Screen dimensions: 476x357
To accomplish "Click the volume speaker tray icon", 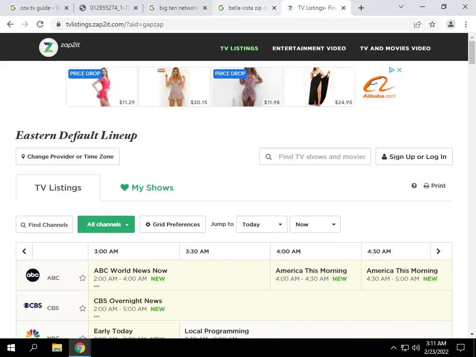I will point(416,348).
